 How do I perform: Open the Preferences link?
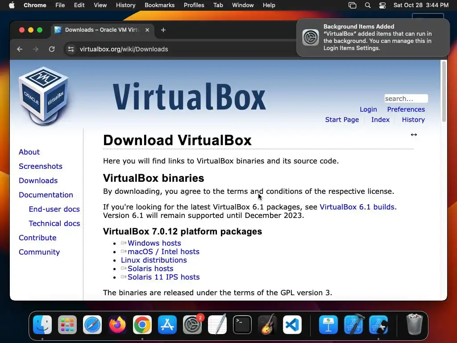406,109
